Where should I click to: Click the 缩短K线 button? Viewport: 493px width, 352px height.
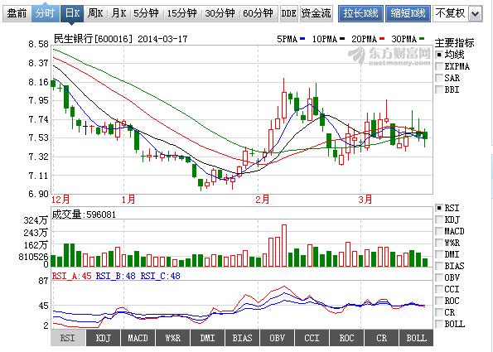point(408,13)
